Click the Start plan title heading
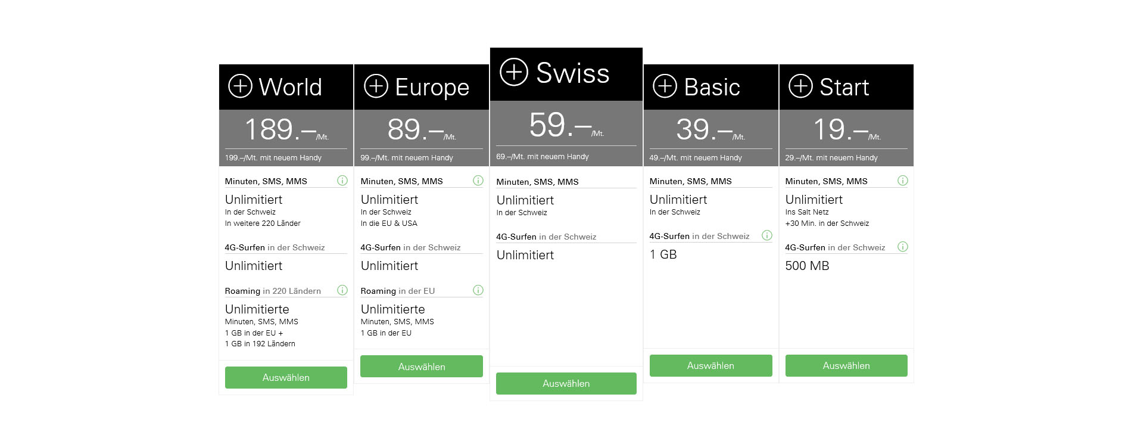The height and width of the screenshot is (447, 1122). coord(844,87)
